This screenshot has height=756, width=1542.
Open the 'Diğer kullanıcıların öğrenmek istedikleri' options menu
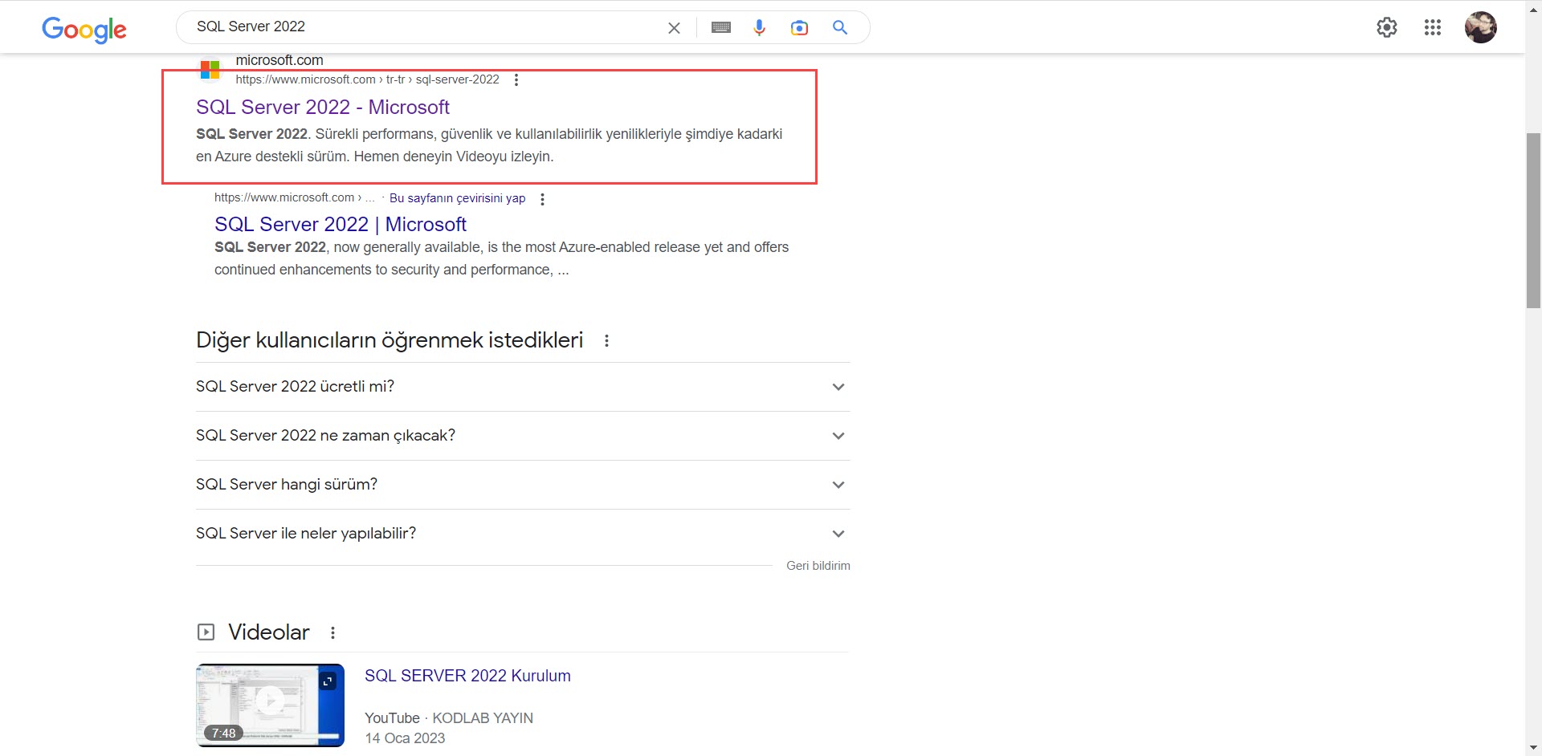click(x=606, y=340)
